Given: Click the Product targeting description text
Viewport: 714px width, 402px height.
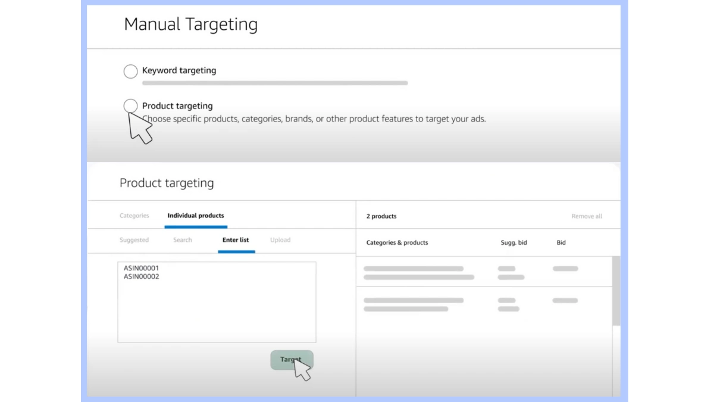Looking at the screenshot, I should point(314,119).
